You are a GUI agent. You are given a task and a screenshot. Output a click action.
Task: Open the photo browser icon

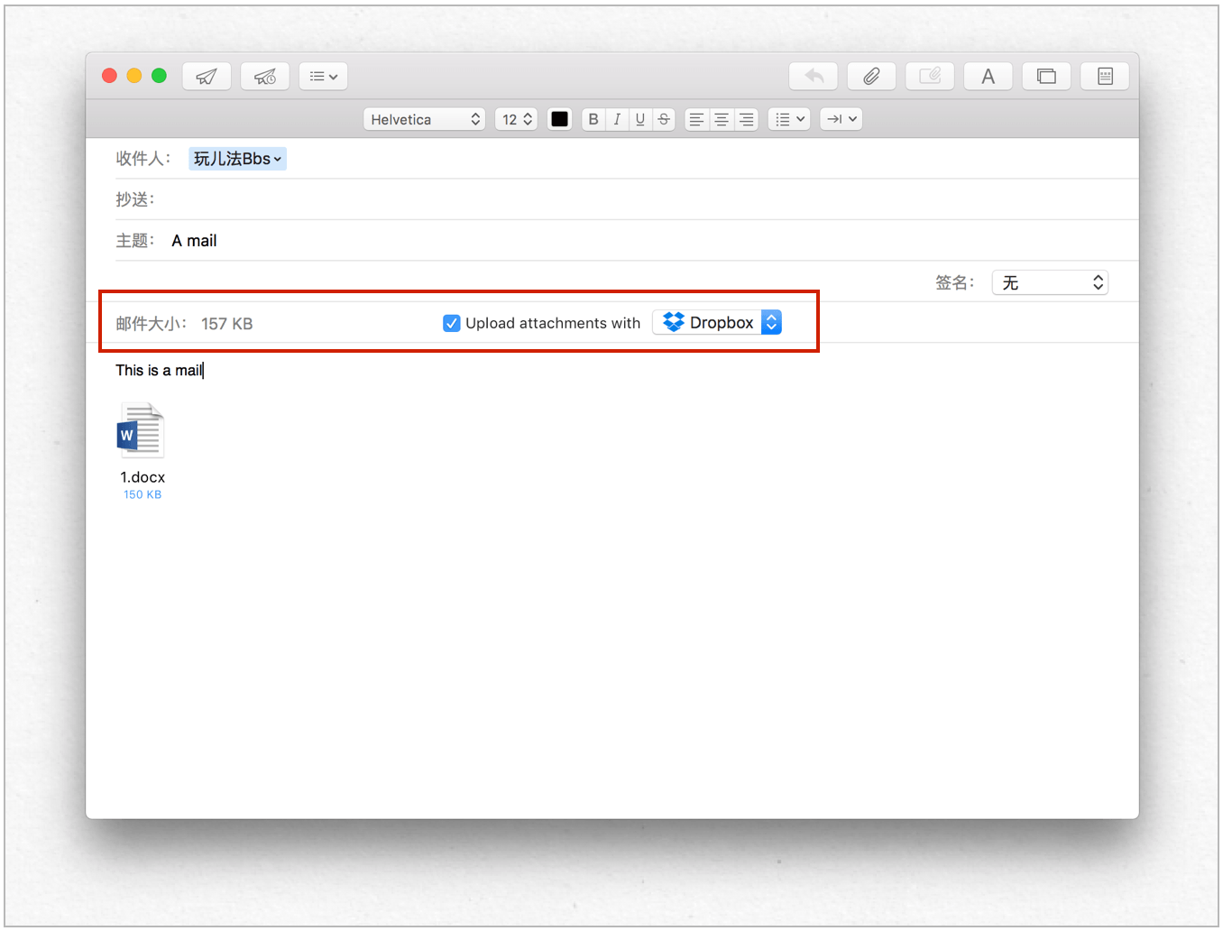tap(1046, 77)
